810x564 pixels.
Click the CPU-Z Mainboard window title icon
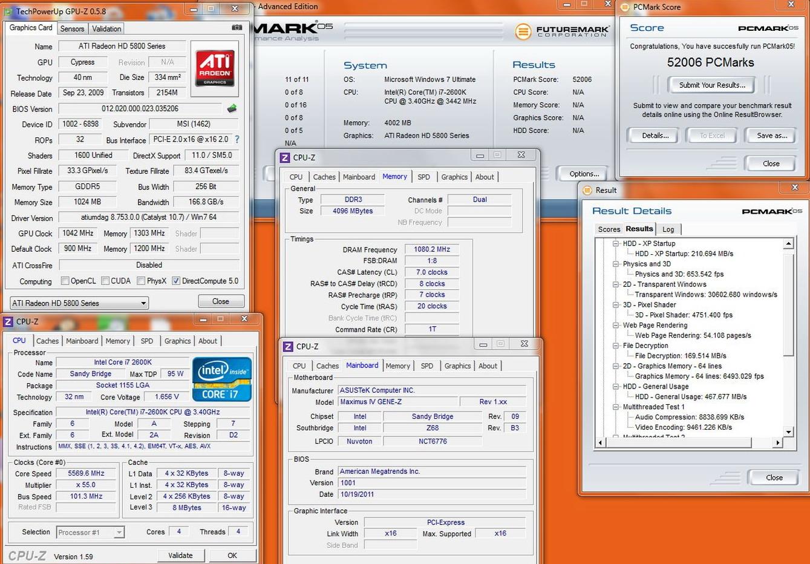click(x=288, y=346)
